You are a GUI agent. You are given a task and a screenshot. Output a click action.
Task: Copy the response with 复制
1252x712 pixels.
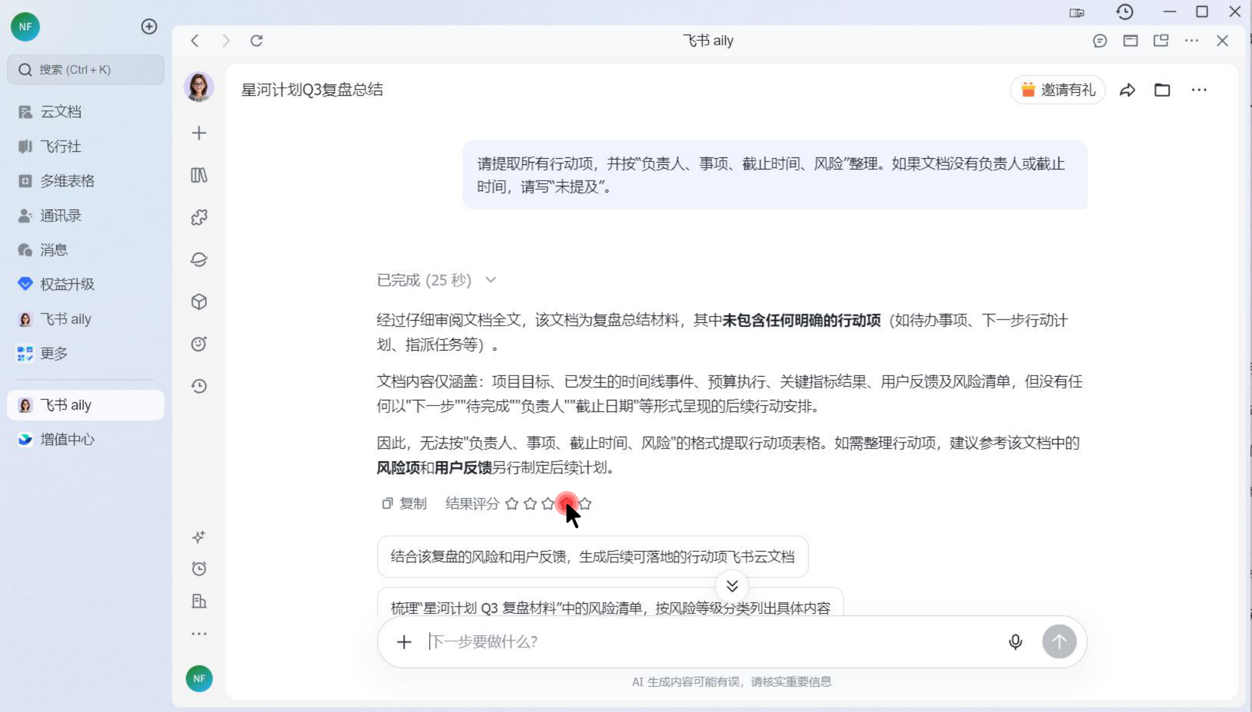click(x=404, y=504)
